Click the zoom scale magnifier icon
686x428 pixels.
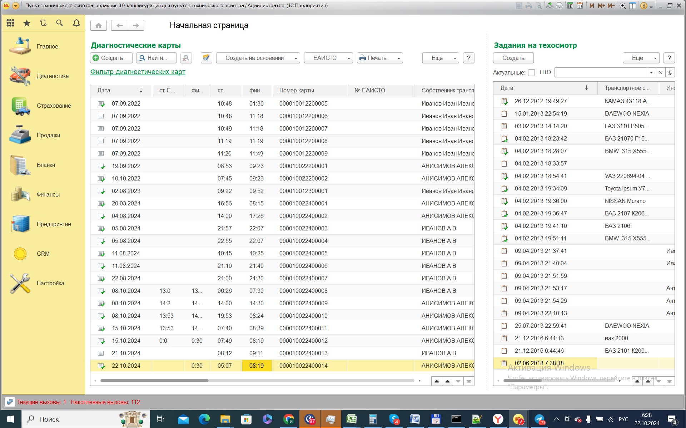click(623, 6)
